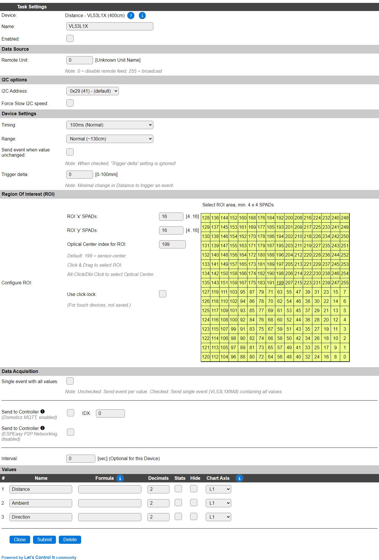Toggle the Enabled checkbox
This screenshot has width=379, height=560.
(70, 39)
